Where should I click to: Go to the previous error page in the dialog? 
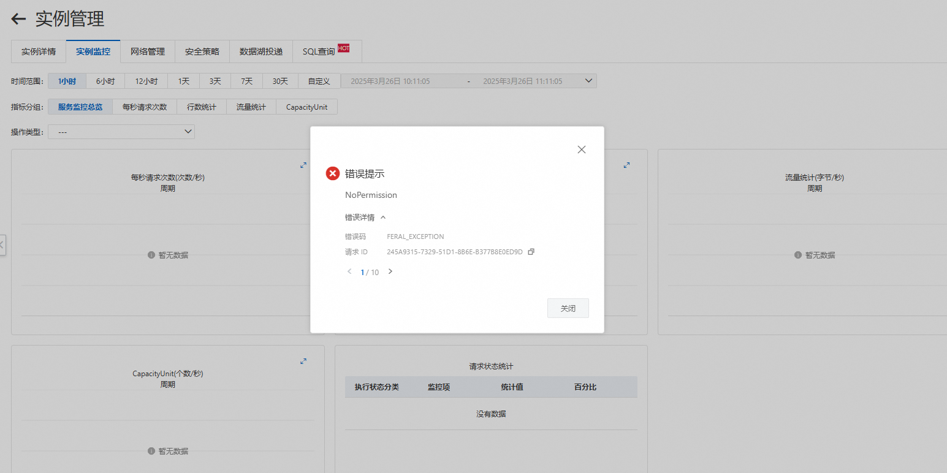(x=349, y=271)
